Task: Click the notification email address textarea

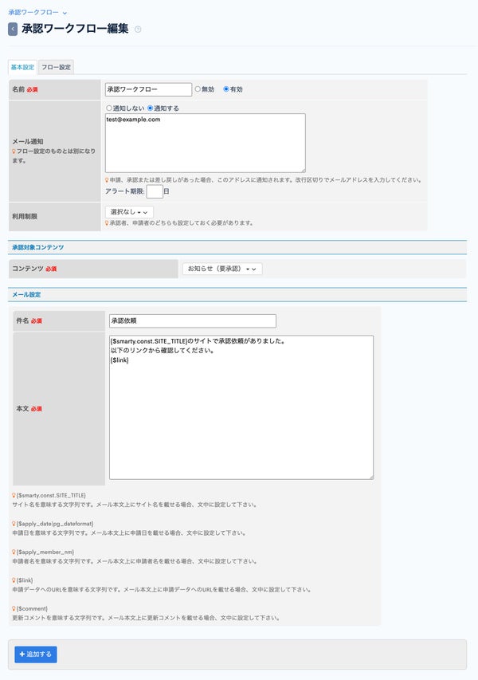Action: click(205, 143)
